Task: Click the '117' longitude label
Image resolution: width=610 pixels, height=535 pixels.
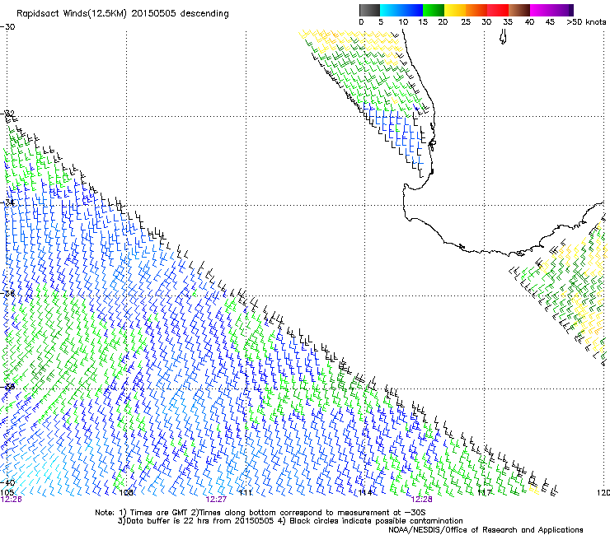Action: pos(485,493)
